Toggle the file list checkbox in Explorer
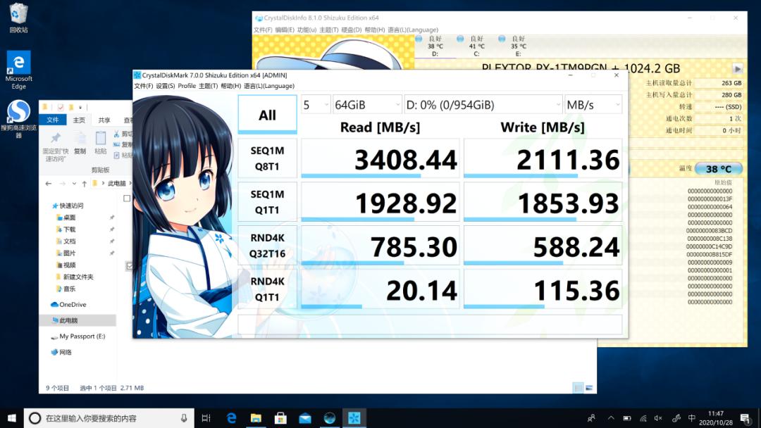This screenshot has height=428, width=761. pyautogui.click(x=127, y=199)
